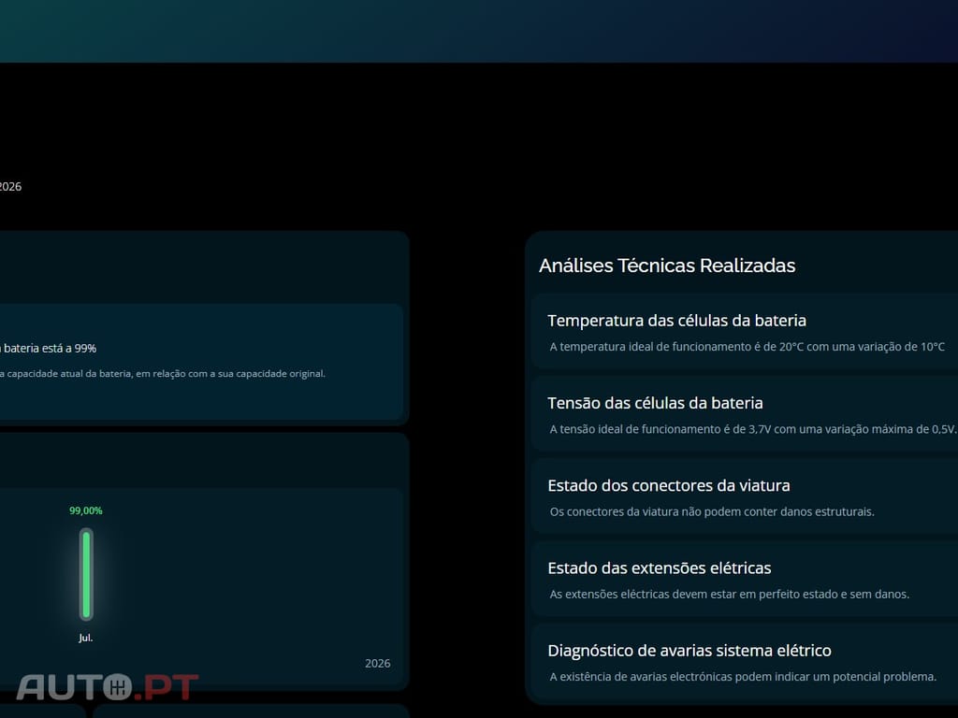This screenshot has width=958, height=718.
Task: Open Estado das extensões elétricas entry
Action: (744, 579)
